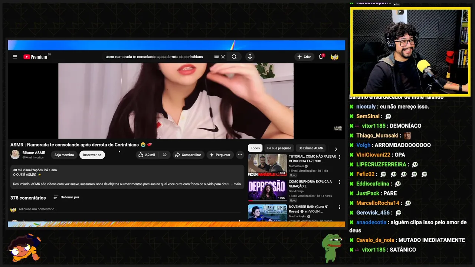Screen dimensions: 475x267
Task: Click JustPack username in chat
Action: [x=368, y=193]
